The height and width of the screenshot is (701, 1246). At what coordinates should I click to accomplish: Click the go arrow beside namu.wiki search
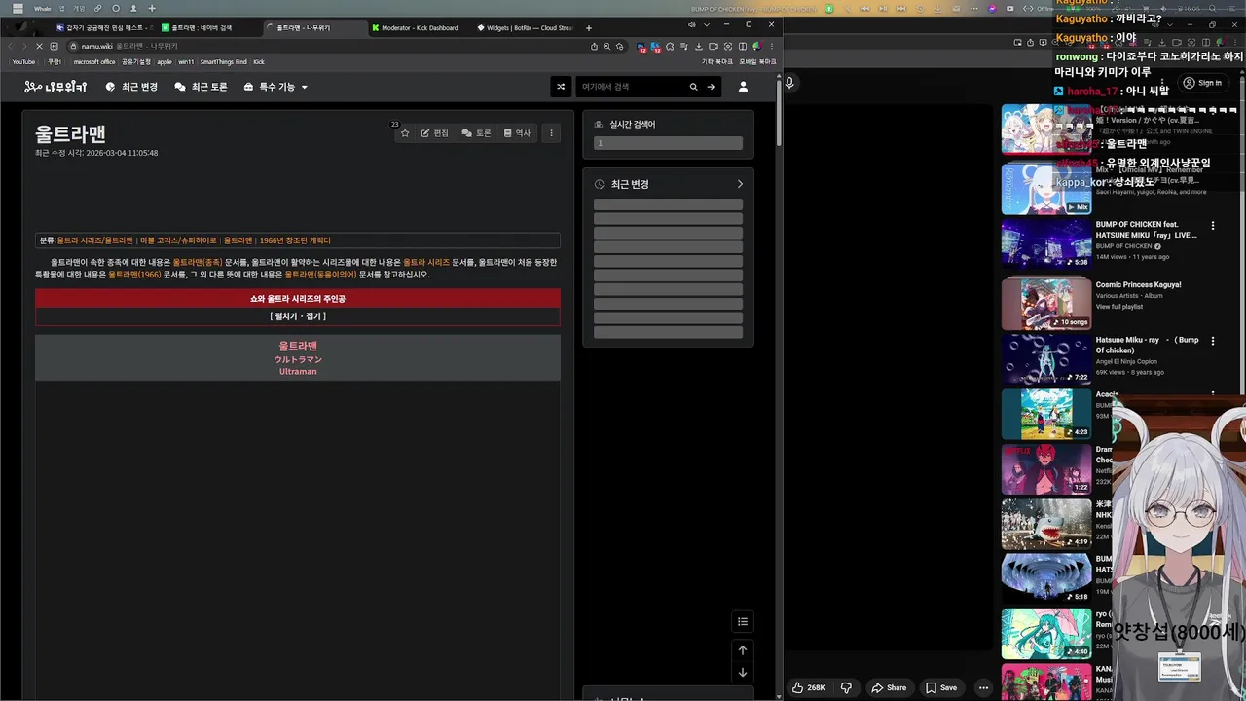click(x=711, y=87)
